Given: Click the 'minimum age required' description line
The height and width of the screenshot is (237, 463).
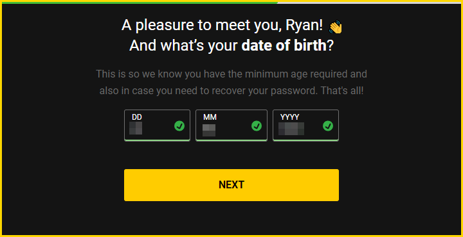Looking at the screenshot, I should [x=232, y=74].
